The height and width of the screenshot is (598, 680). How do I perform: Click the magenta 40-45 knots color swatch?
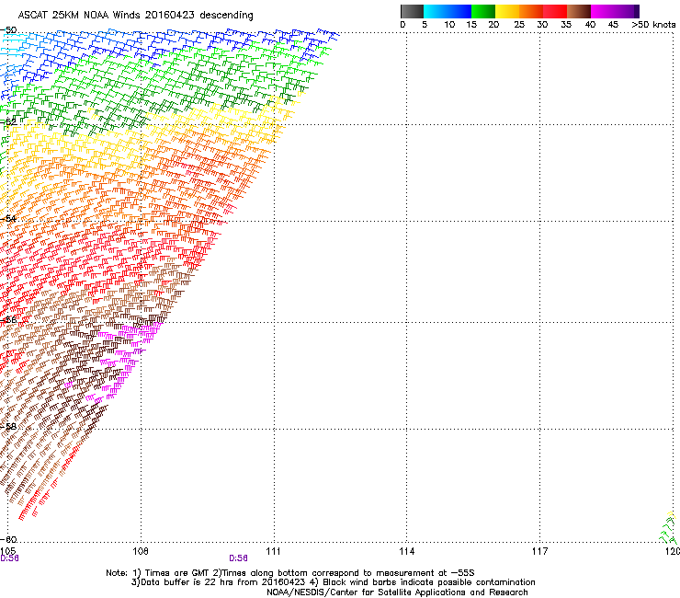pyautogui.click(x=603, y=11)
